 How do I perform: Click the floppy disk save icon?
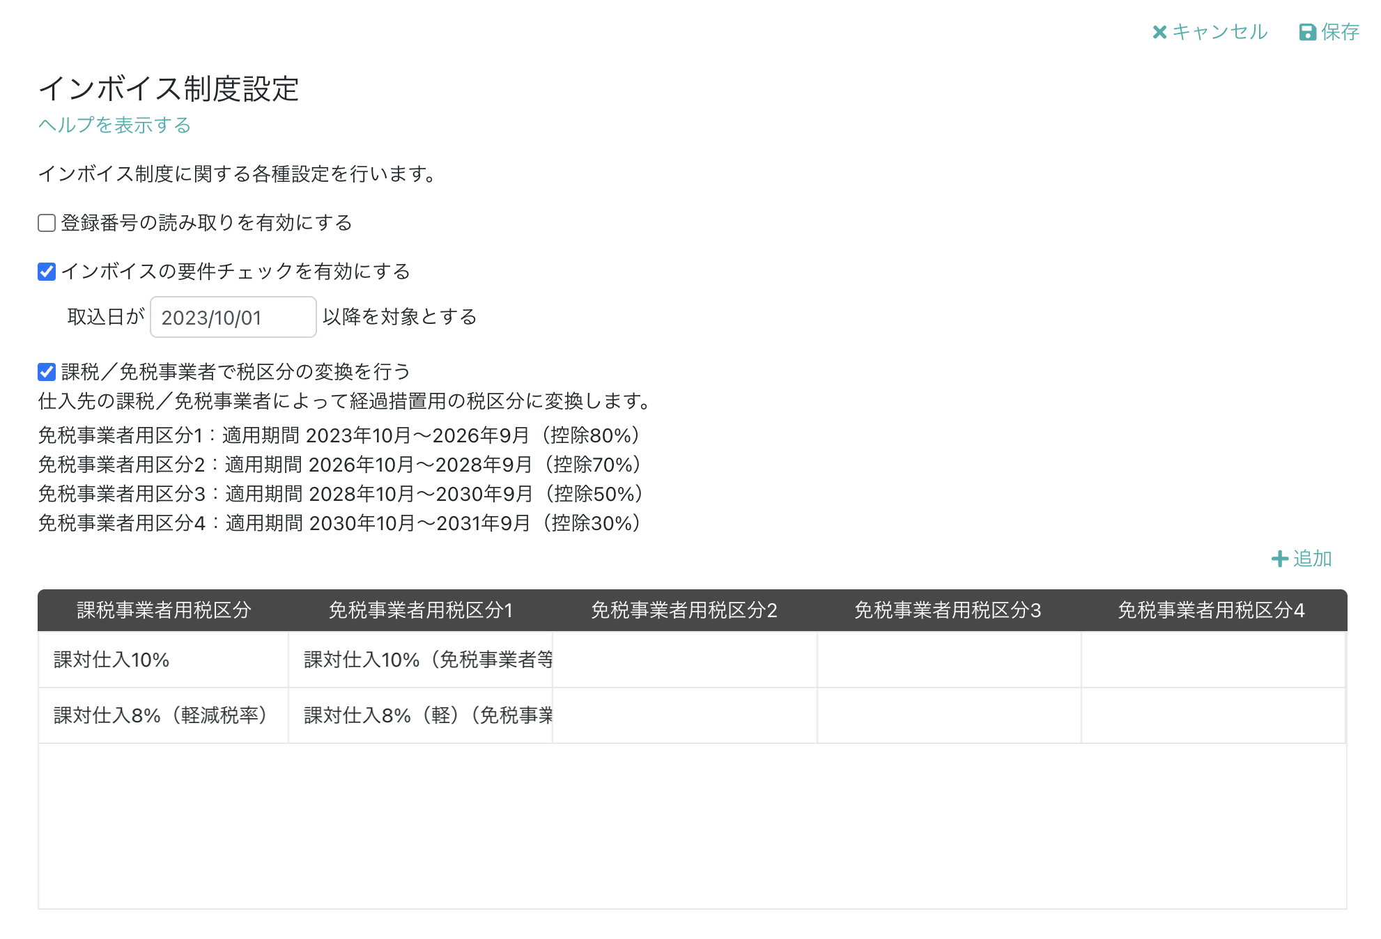1308,32
